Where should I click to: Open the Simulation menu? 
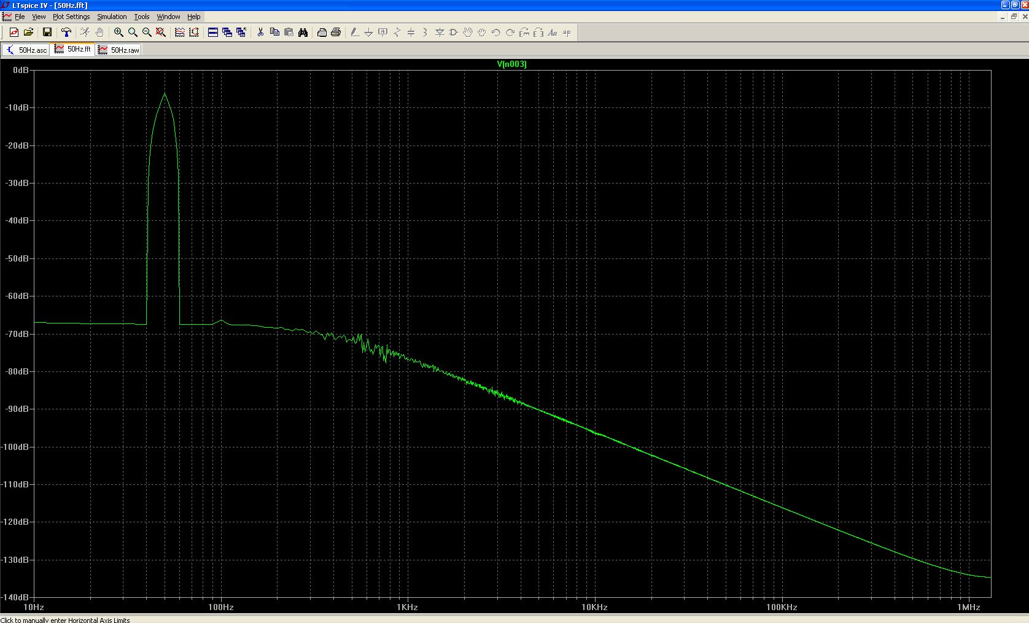coord(112,17)
